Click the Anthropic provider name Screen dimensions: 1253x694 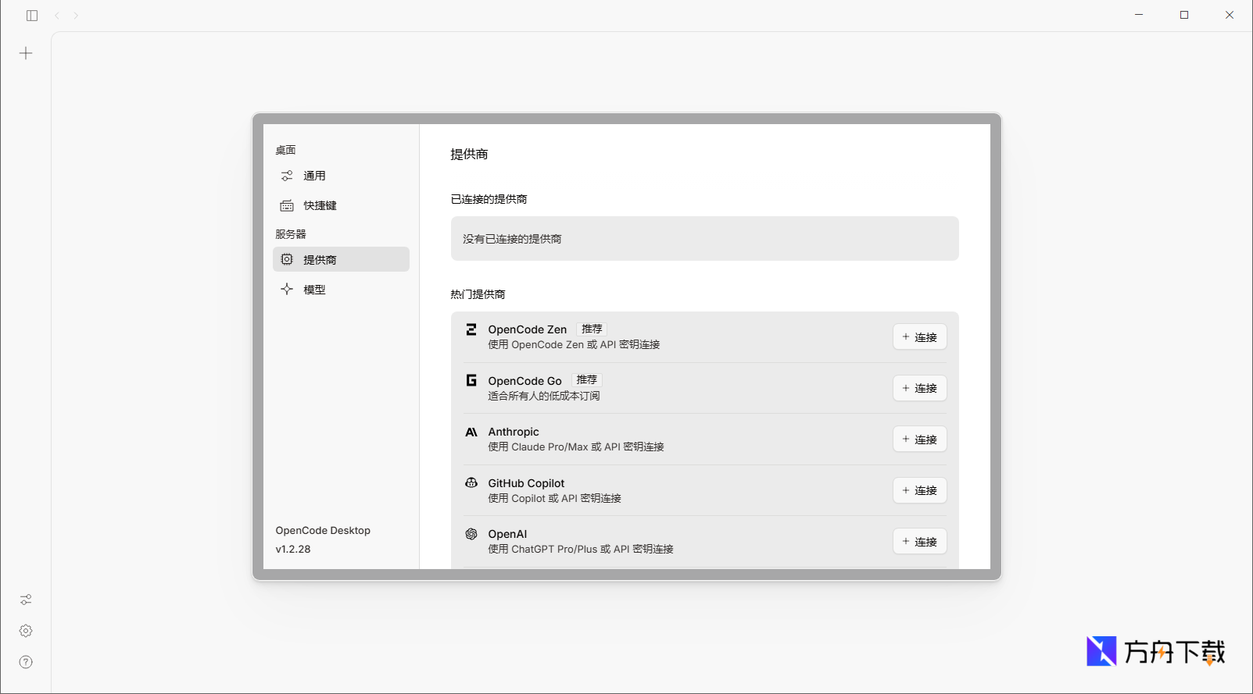(514, 432)
